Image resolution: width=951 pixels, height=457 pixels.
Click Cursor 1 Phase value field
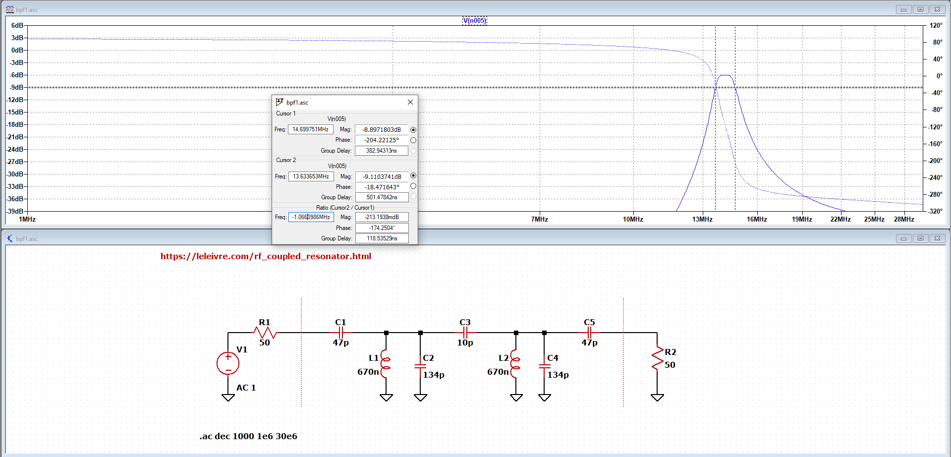(x=382, y=140)
